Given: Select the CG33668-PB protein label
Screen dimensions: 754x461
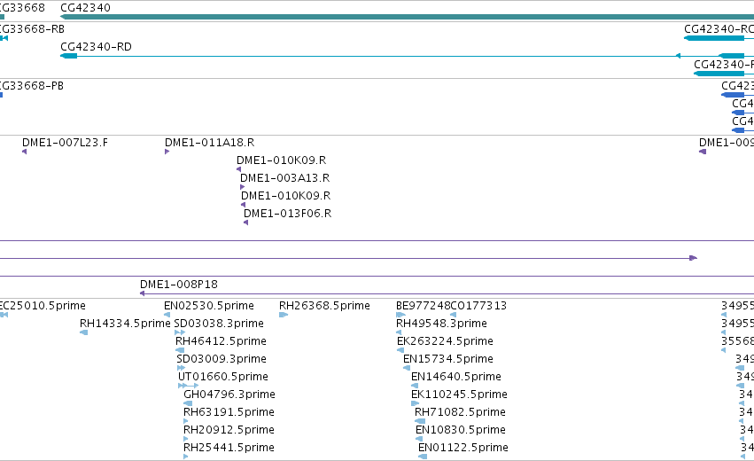Looking at the screenshot, I should pyautogui.click(x=32, y=86).
